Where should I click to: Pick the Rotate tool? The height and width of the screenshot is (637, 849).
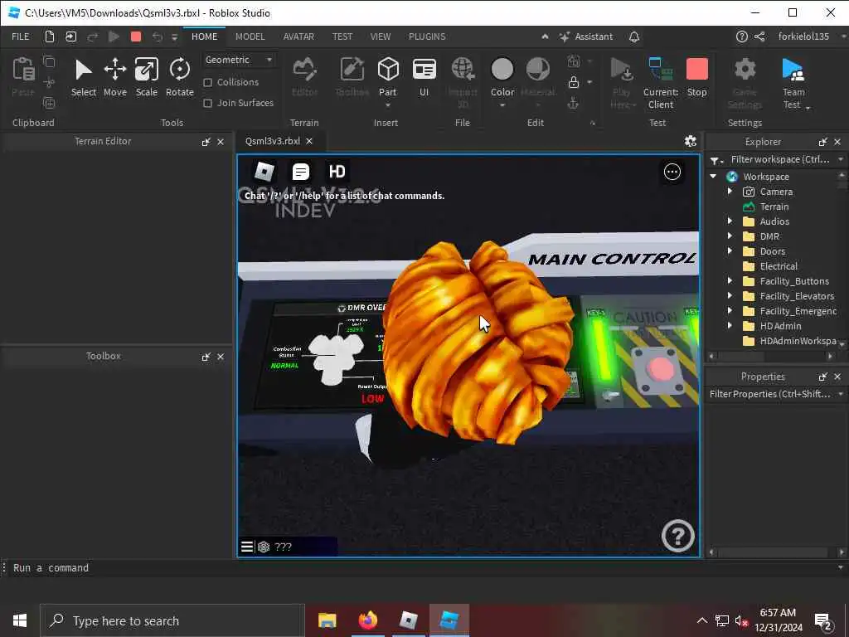179,77
